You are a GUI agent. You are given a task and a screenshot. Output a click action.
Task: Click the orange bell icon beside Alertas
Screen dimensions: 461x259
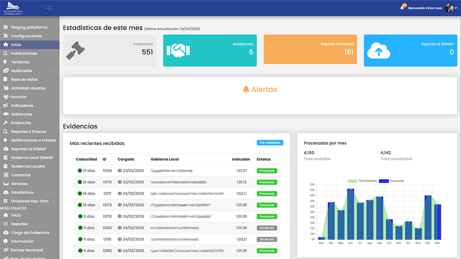[246, 89]
